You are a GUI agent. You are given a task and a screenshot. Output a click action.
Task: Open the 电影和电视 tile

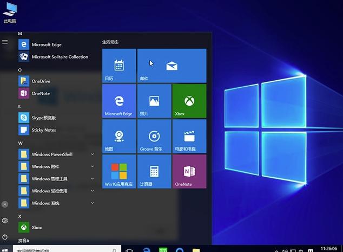click(x=189, y=137)
